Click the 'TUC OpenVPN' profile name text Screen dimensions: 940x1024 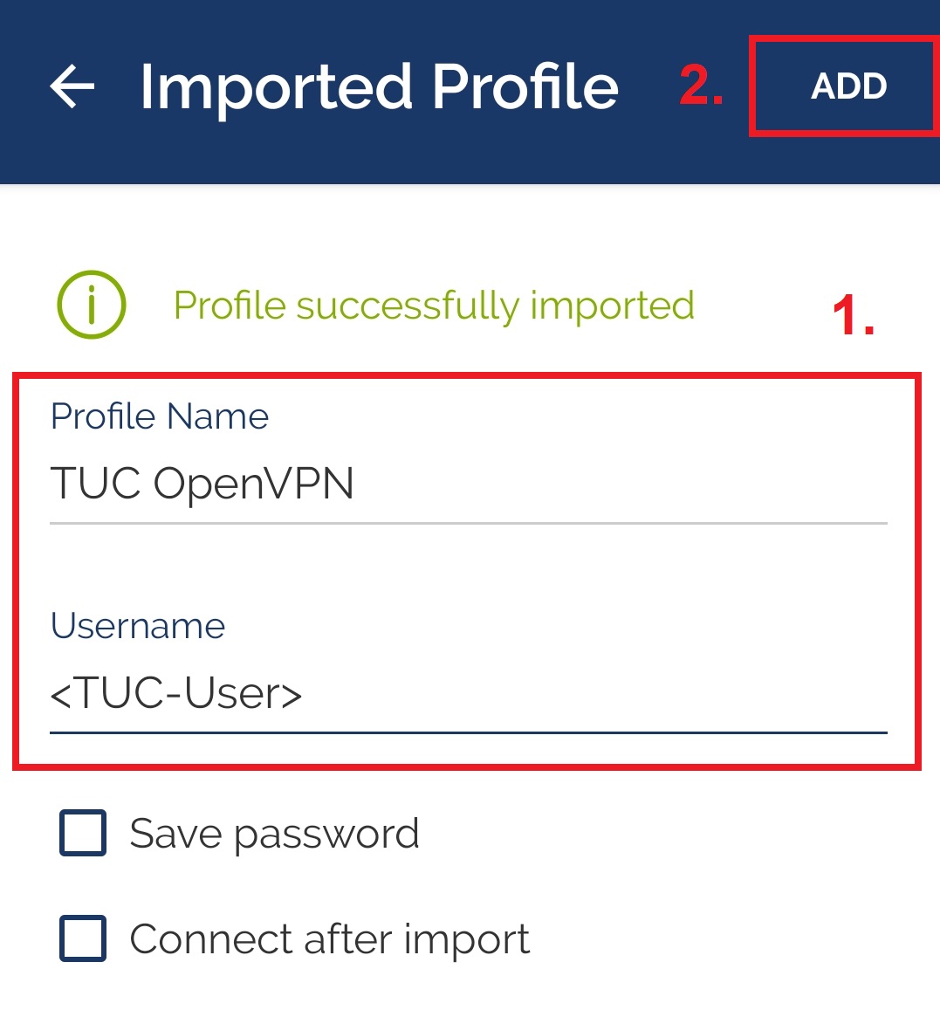tap(202, 484)
